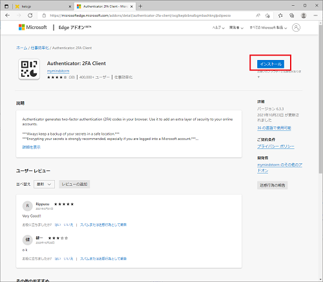The image size is (323, 282).
Task: Open the collections icon
Action: (x=292, y=15)
